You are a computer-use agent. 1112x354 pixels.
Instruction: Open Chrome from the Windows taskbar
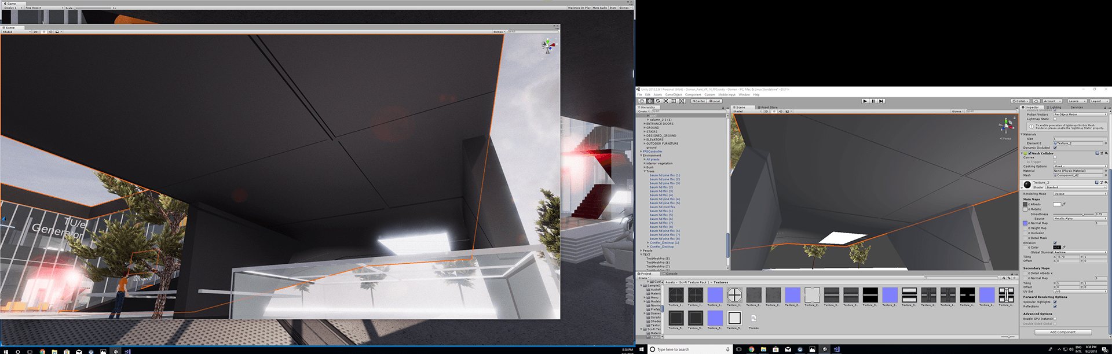pyautogui.click(x=751, y=349)
